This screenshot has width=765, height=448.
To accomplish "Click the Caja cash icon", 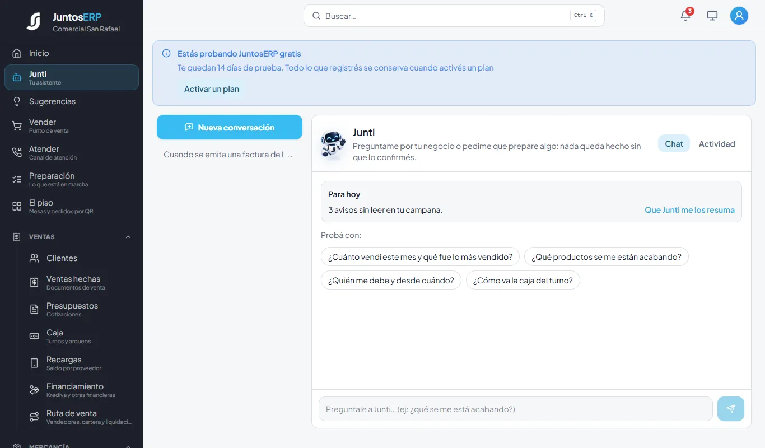I will (x=34, y=336).
